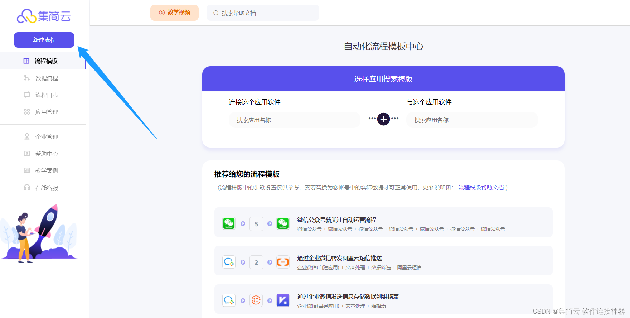
Task: Open the 流程模板 menu item
Action: click(x=43, y=61)
